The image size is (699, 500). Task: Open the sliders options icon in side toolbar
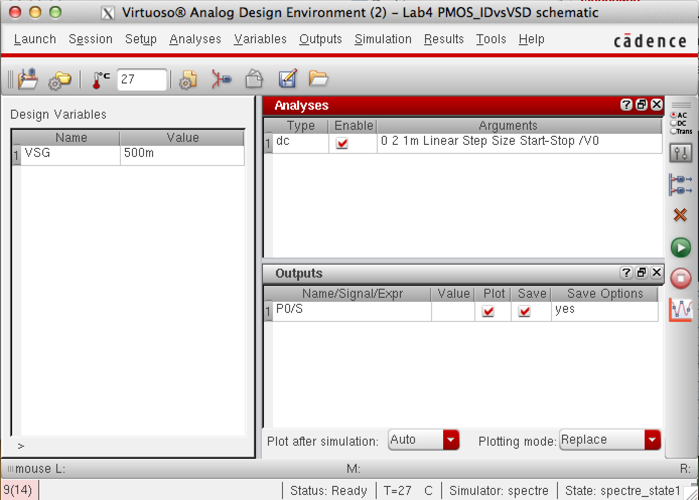point(681,153)
